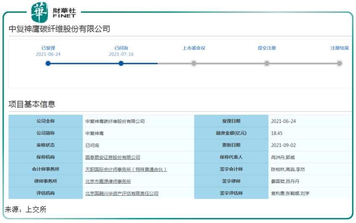Select the 上市委会议 stage marker dot
Screen dimensions: 356x223
pos(193,63)
